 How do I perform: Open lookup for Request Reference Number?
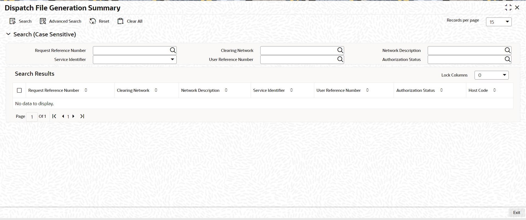coord(173,50)
